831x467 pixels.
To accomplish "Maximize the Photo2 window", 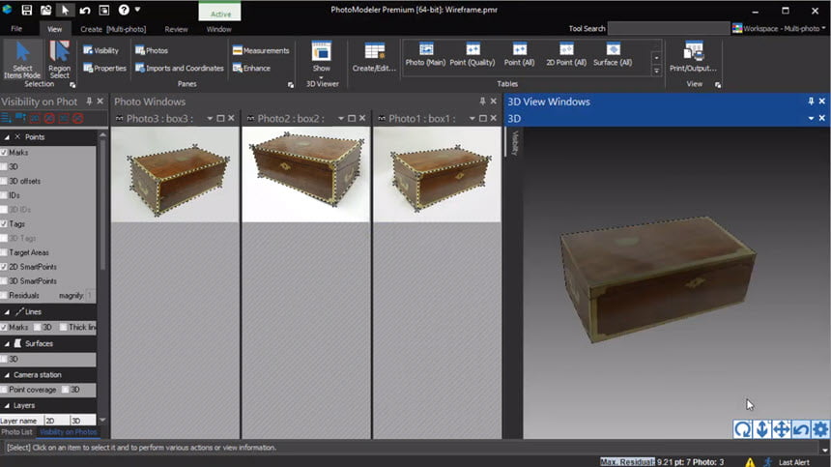I will pyautogui.click(x=352, y=118).
